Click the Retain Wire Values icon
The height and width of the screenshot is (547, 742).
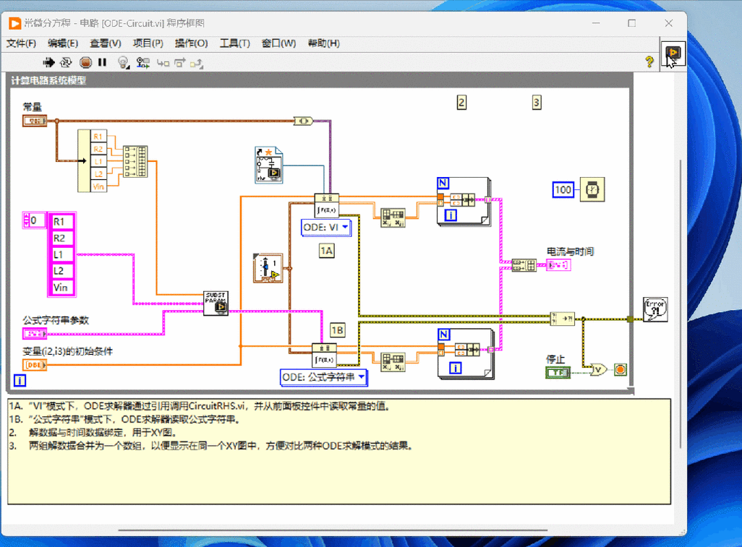click(x=142, y=62)
